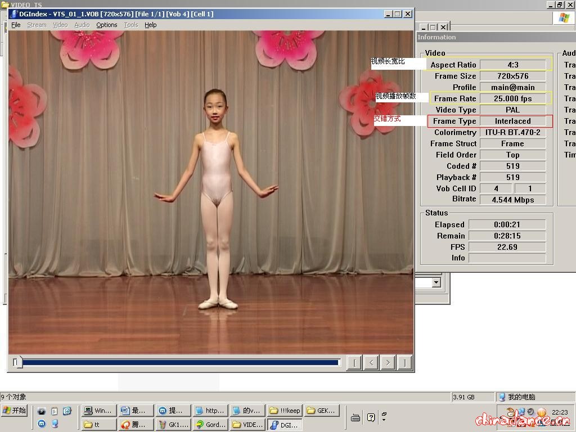Open the GK1... taskbar application
Image resolution: width=576 pixels, height=432 pixels.
pos(174,425)
